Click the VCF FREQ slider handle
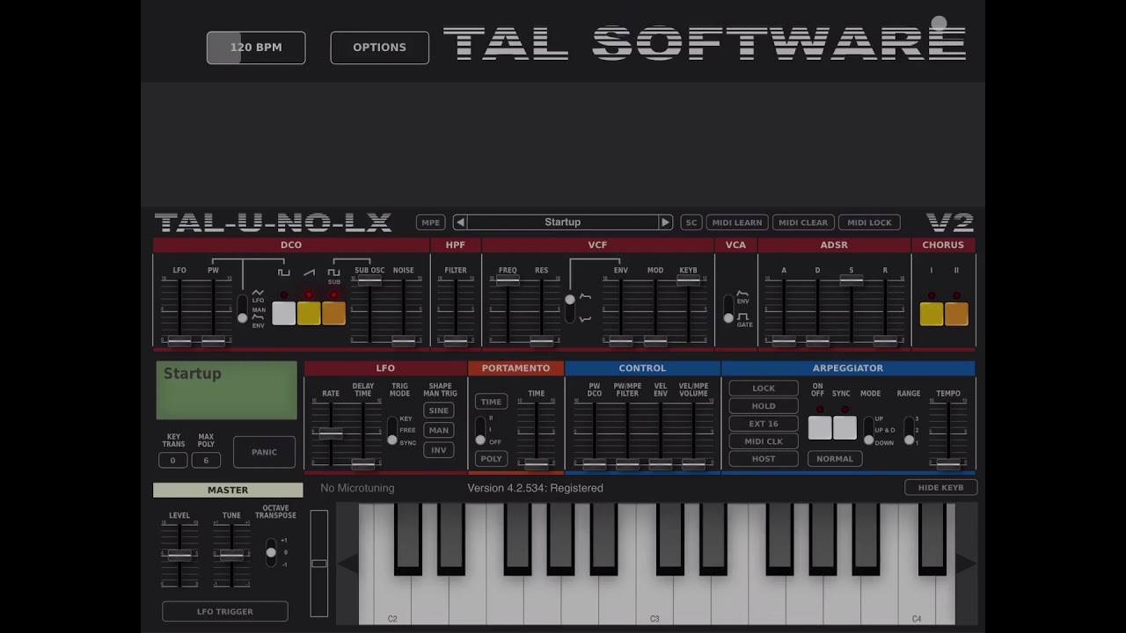Viewport: 1126px width, 633px height. (508, 280)
